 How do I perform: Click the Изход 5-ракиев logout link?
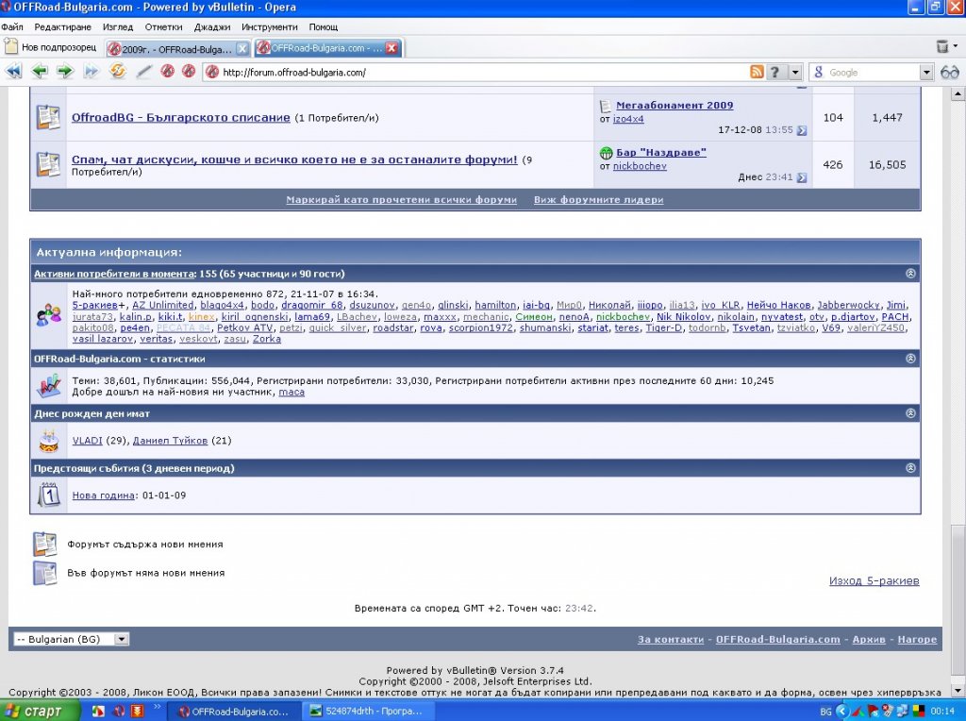click(x=874, y=580)
